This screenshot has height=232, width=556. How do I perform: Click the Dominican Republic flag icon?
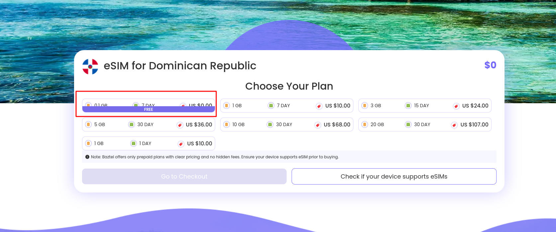[90, 66]
